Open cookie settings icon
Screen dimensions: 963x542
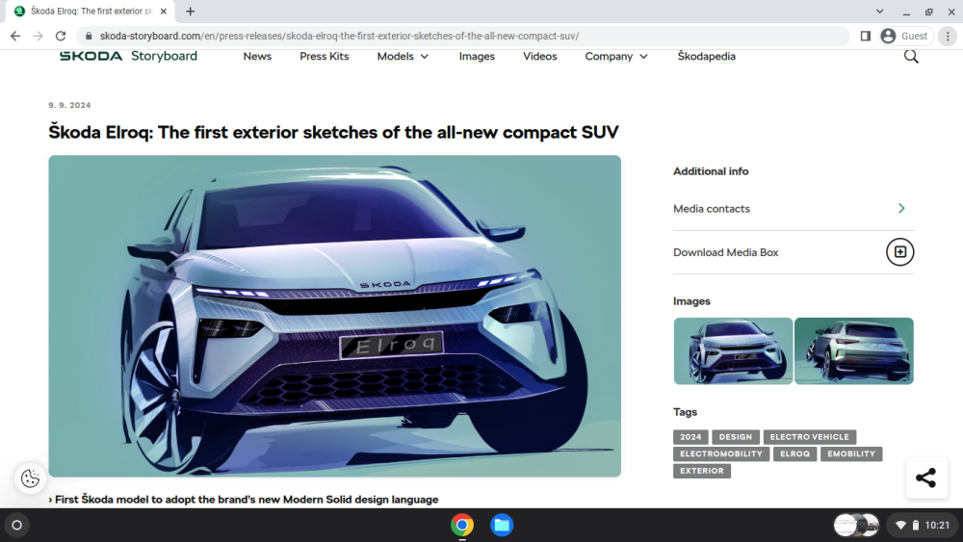coord(30,477)
